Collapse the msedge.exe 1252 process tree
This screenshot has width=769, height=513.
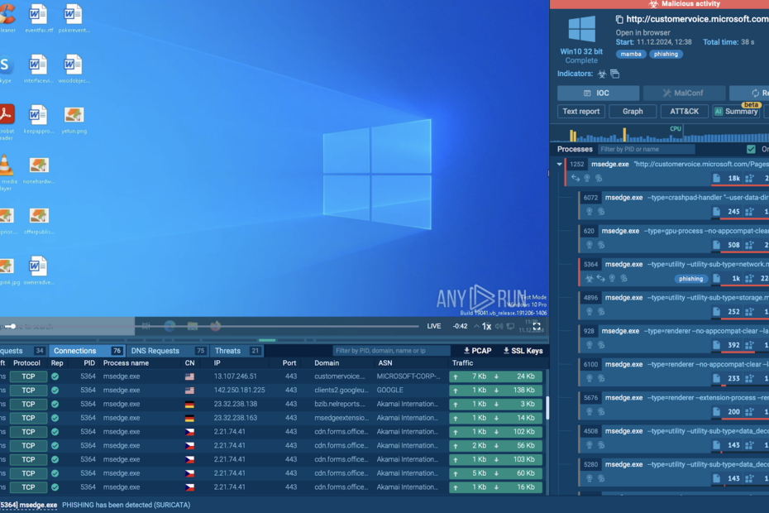click(560, 164)
